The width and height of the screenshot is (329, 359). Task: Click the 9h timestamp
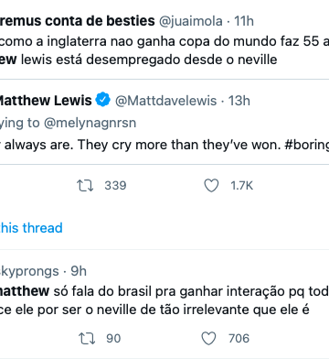79,271
